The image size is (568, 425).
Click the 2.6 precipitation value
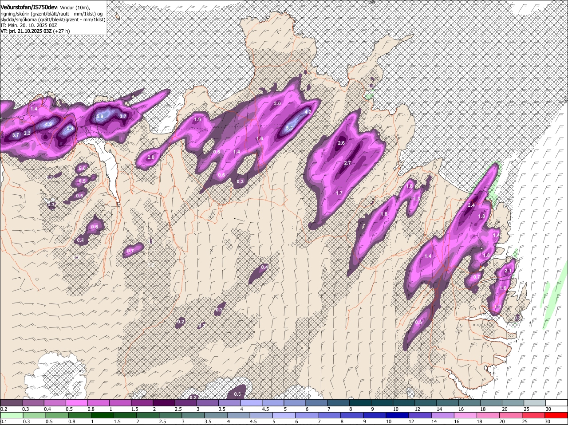coord(341,143)
